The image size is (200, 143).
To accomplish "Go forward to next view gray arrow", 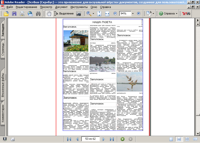I will coord(130,139).
